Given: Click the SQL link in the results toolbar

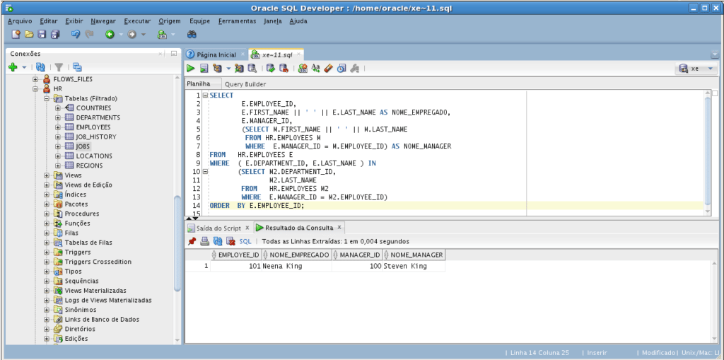Looking at the screenshot, I should pyautogui.click(x=245, y=241).
